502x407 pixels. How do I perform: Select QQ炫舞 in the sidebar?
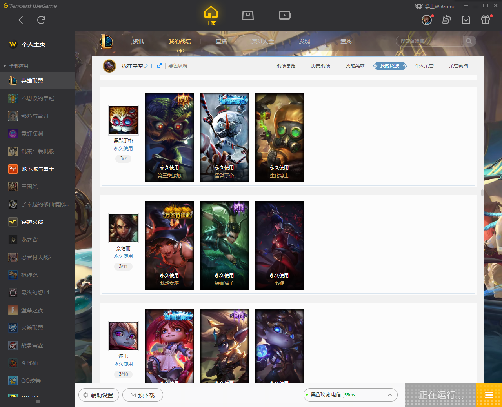37,381
